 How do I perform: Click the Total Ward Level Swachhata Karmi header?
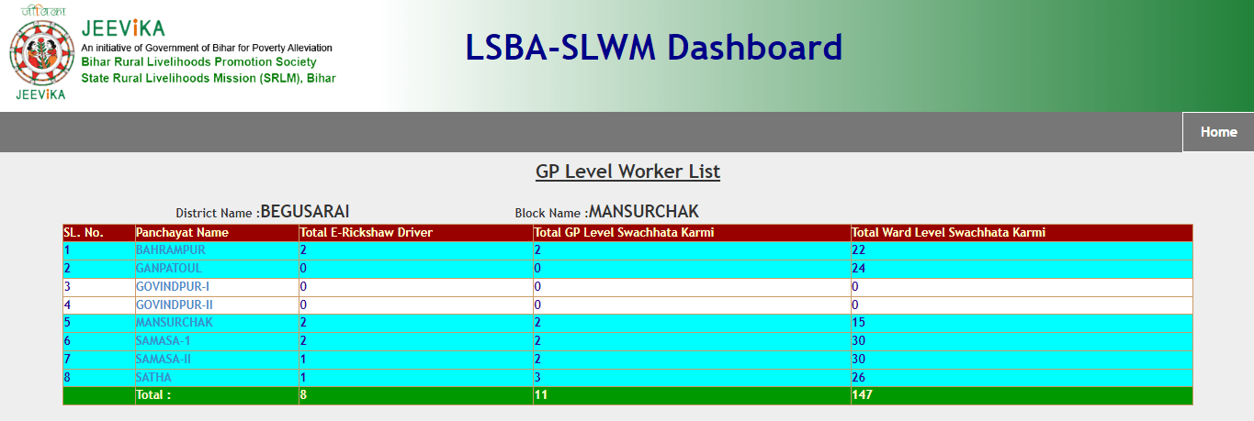[x=948, y=233]
